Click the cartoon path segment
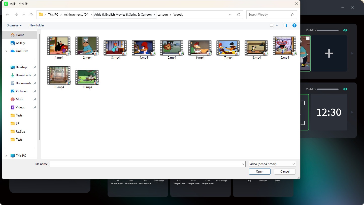This screenshot has height=205, width=364. (163, 15)
